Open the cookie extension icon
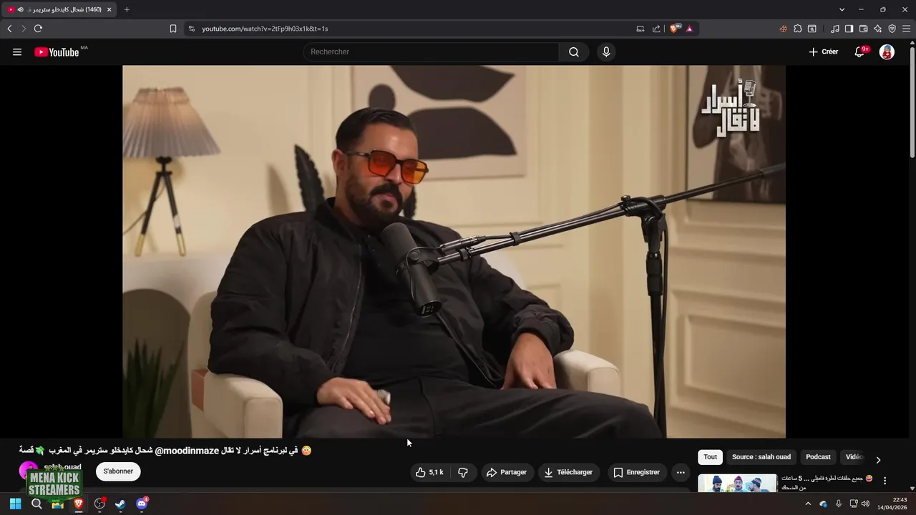The width and height of the screenshot is (916, 515). (783, 29)
